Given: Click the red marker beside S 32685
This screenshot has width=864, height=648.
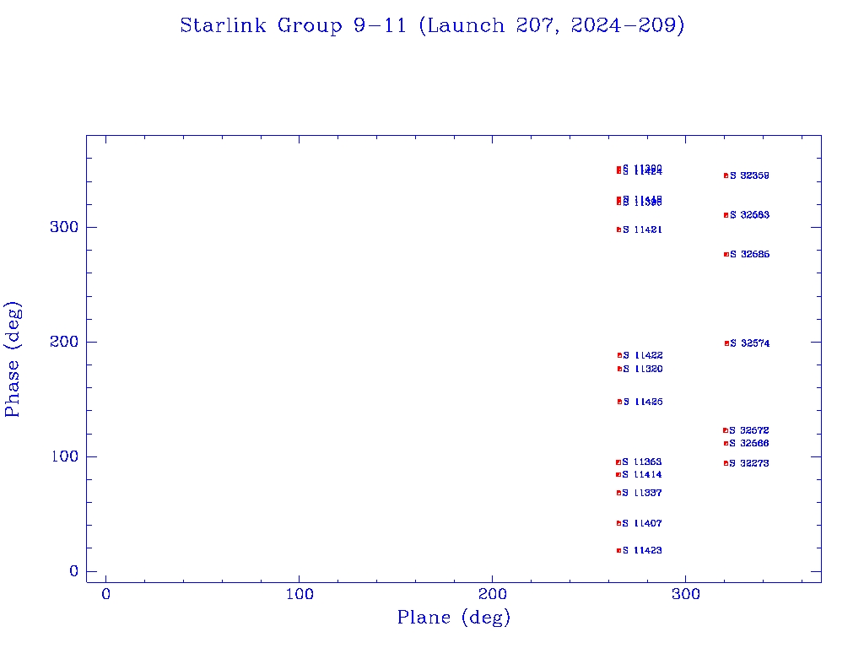Looking at the screenshot, I should tap(726, 255).
